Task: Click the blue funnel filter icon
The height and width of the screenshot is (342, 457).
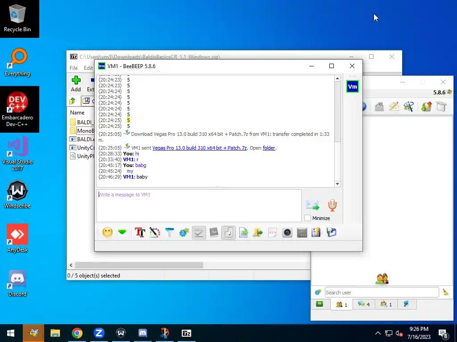Action: 169,232
